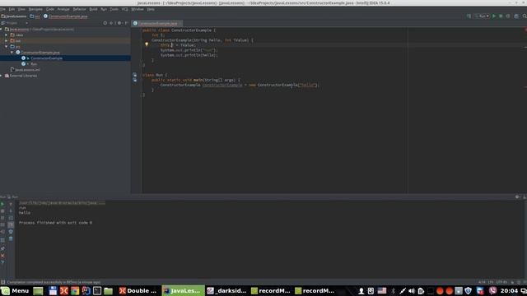Open the Build menu
Viewport: 527px width, 296px height.
(93, 9)
